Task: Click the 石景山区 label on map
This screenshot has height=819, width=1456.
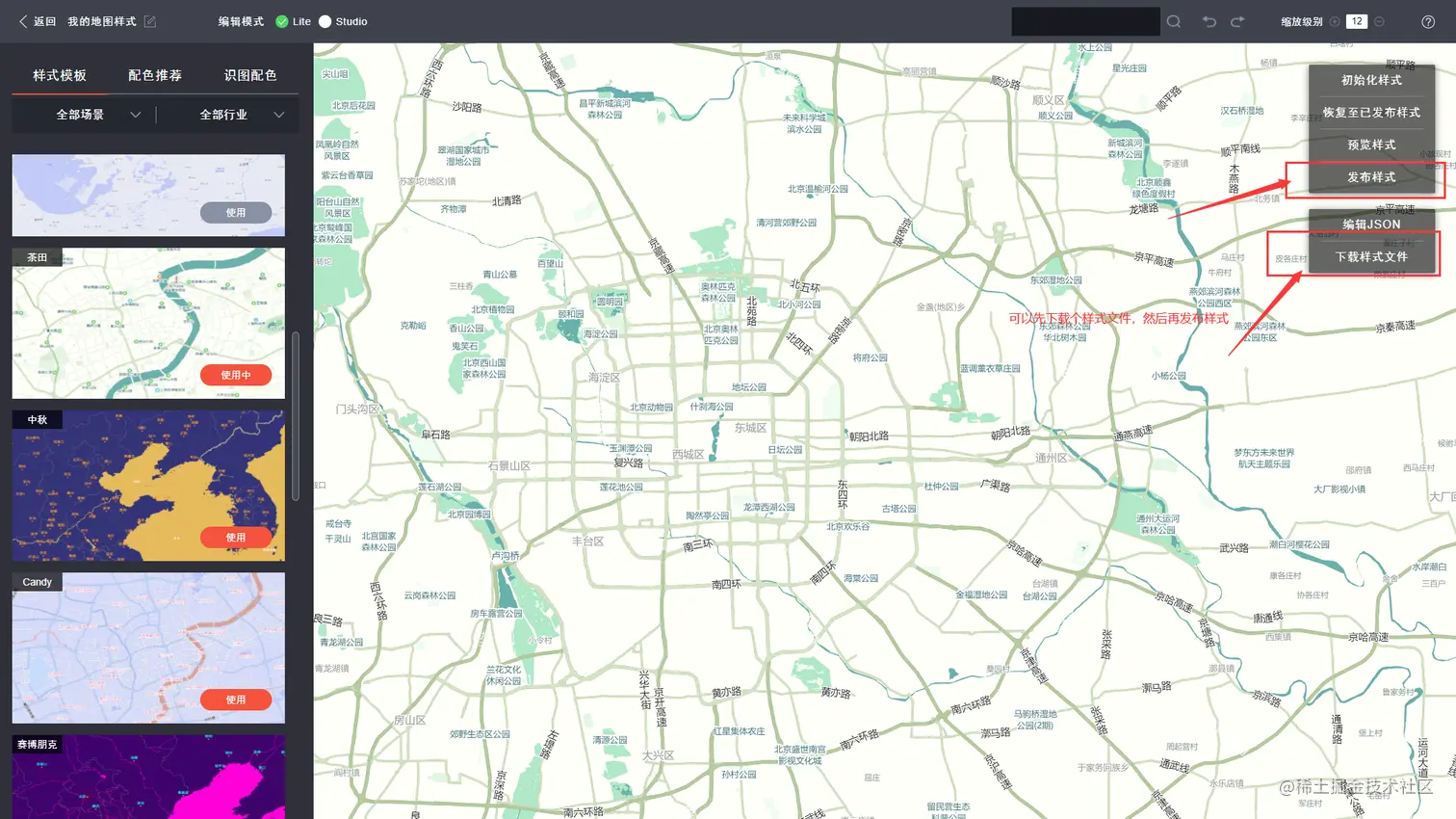Action: [x=508, y=466]
